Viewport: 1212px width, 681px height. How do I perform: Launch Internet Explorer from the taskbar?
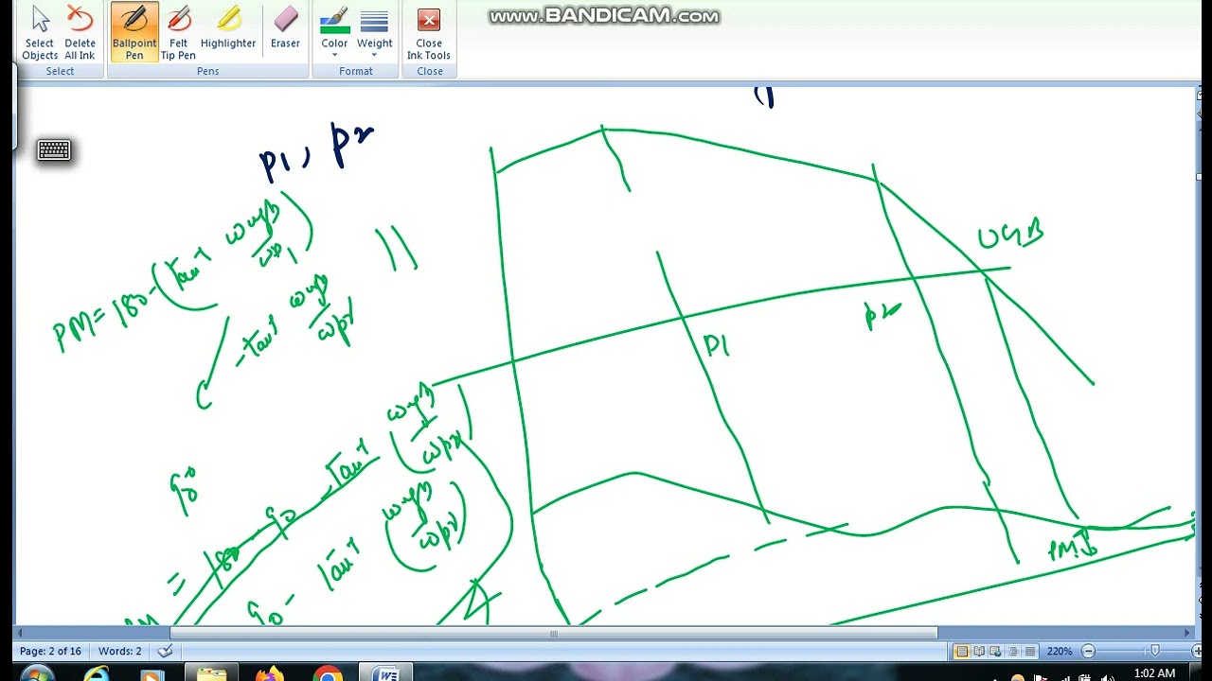click(96, 674)
